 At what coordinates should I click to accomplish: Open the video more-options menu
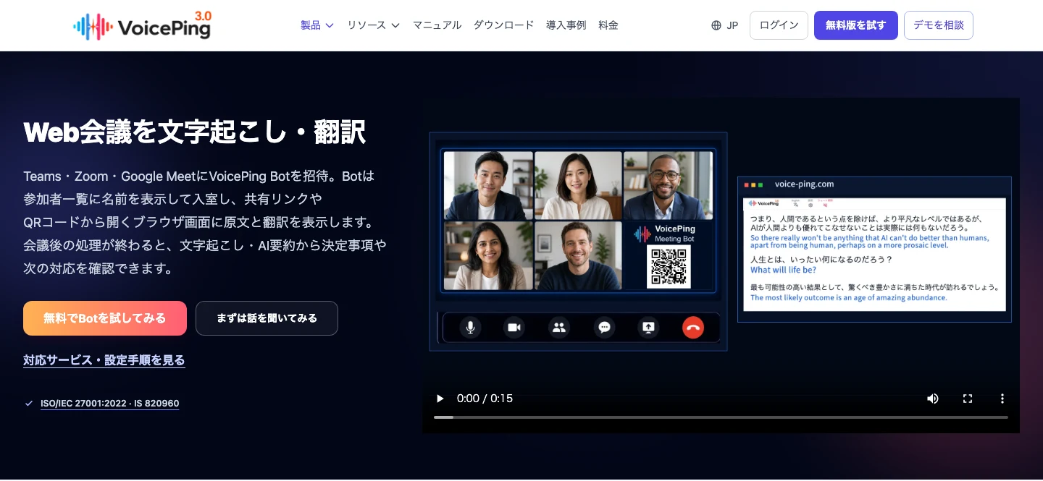[x=1002, y=399]
